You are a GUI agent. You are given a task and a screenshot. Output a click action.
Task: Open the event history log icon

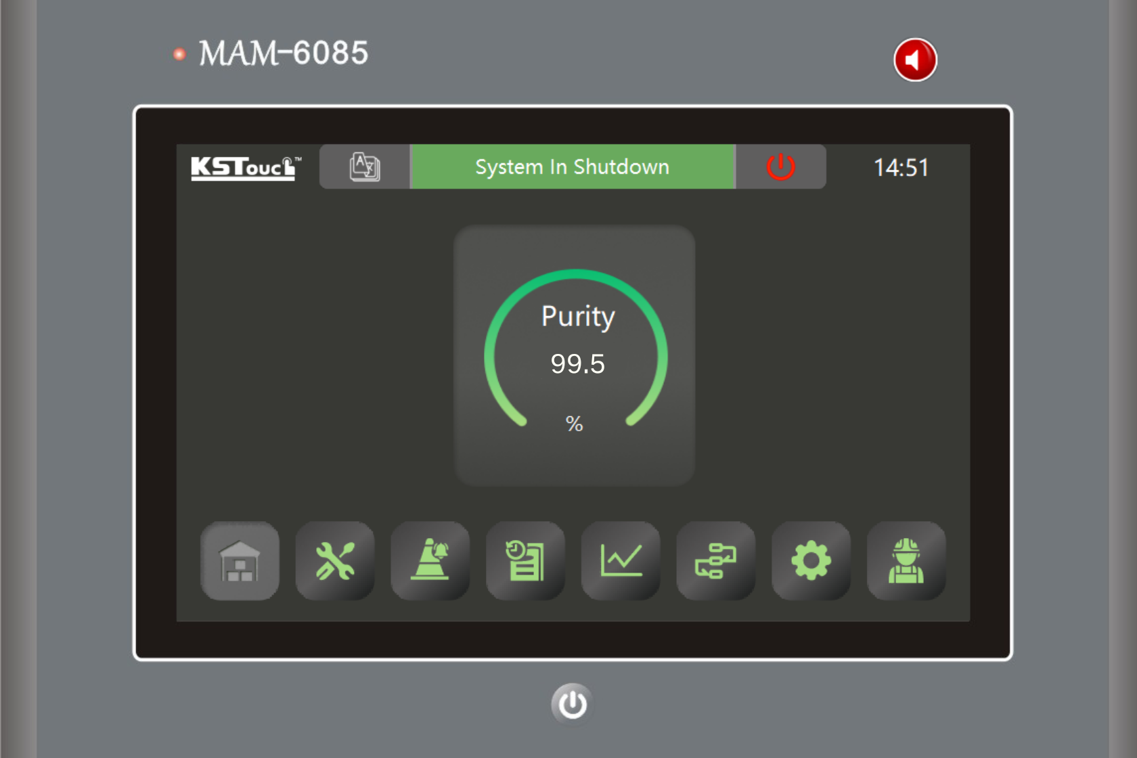pyautogui.click(x=525, y=561)
